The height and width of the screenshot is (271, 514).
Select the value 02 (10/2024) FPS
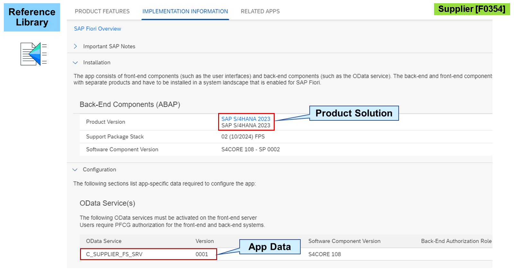pyautogui.click(x=243, y=136)
